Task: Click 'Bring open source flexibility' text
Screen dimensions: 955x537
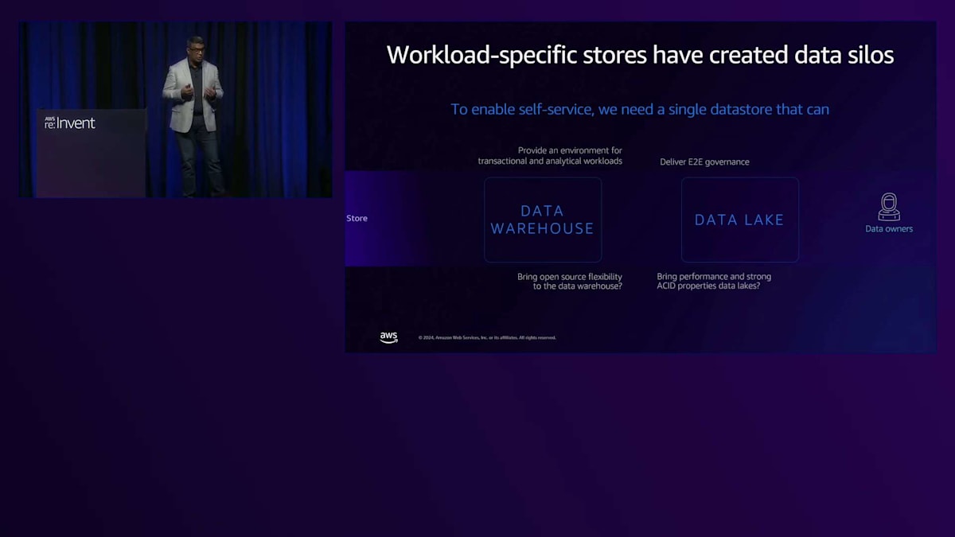Action: 570,281
